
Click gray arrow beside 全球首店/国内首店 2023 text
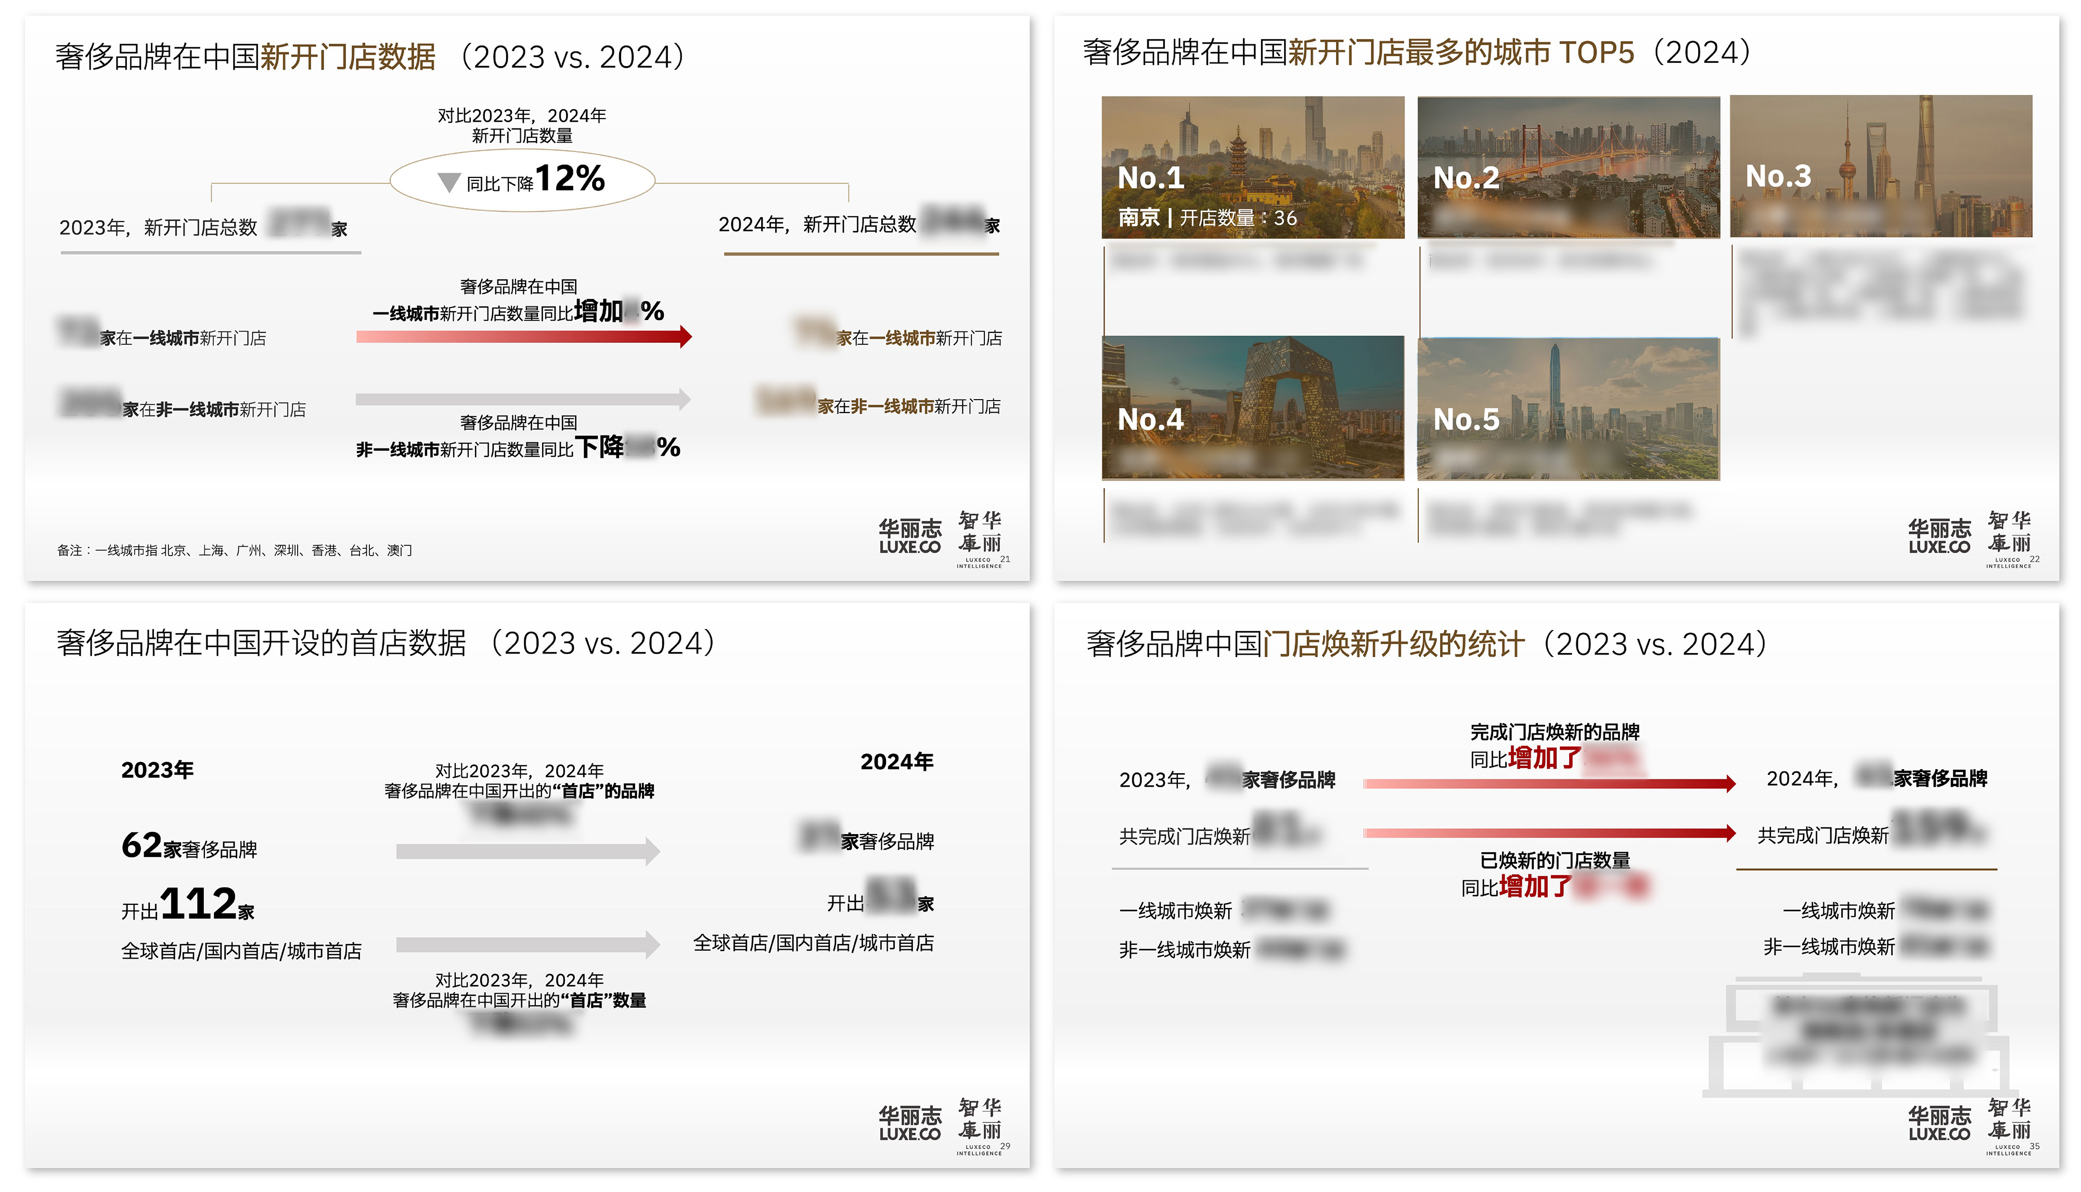527,945
